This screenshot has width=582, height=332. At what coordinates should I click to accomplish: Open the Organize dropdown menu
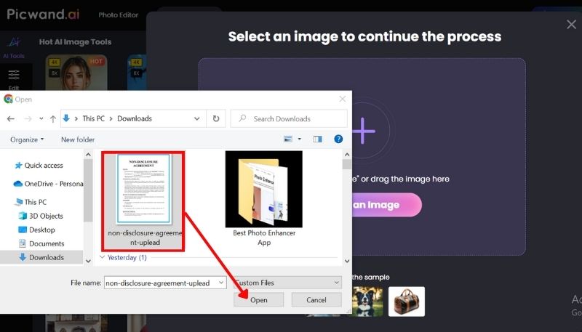(x=27, y=139)
